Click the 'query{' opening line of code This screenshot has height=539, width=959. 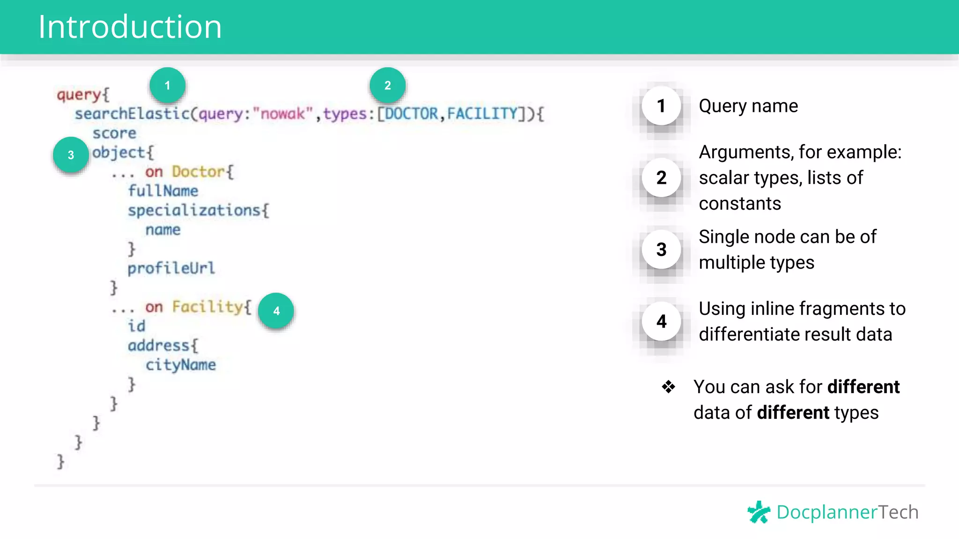pyautogui.click(x=83, y=95)
